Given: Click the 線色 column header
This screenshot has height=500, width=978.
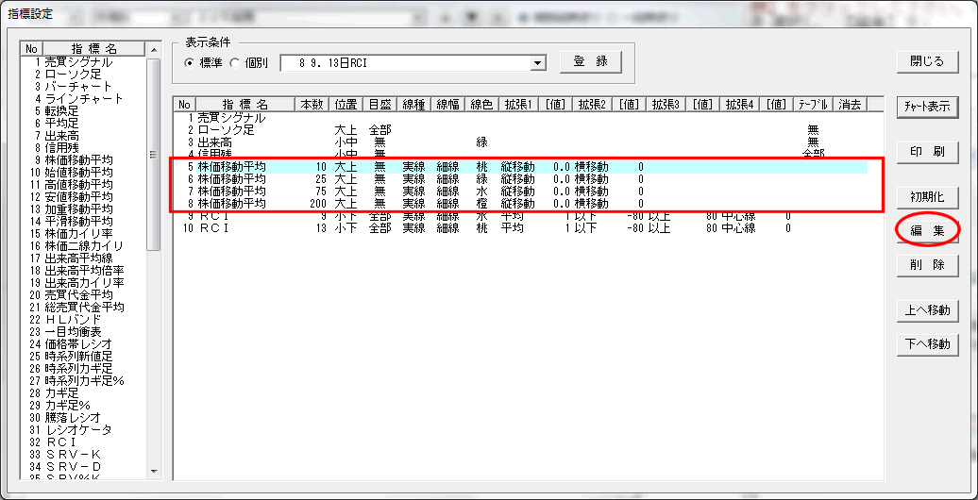Looking at the screenshot, I should [x=482, y=105].
